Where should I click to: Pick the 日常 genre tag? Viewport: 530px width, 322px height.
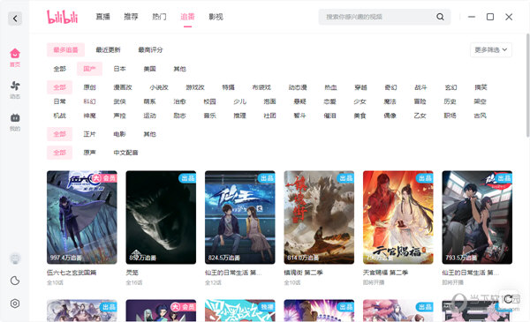point(59,101)
